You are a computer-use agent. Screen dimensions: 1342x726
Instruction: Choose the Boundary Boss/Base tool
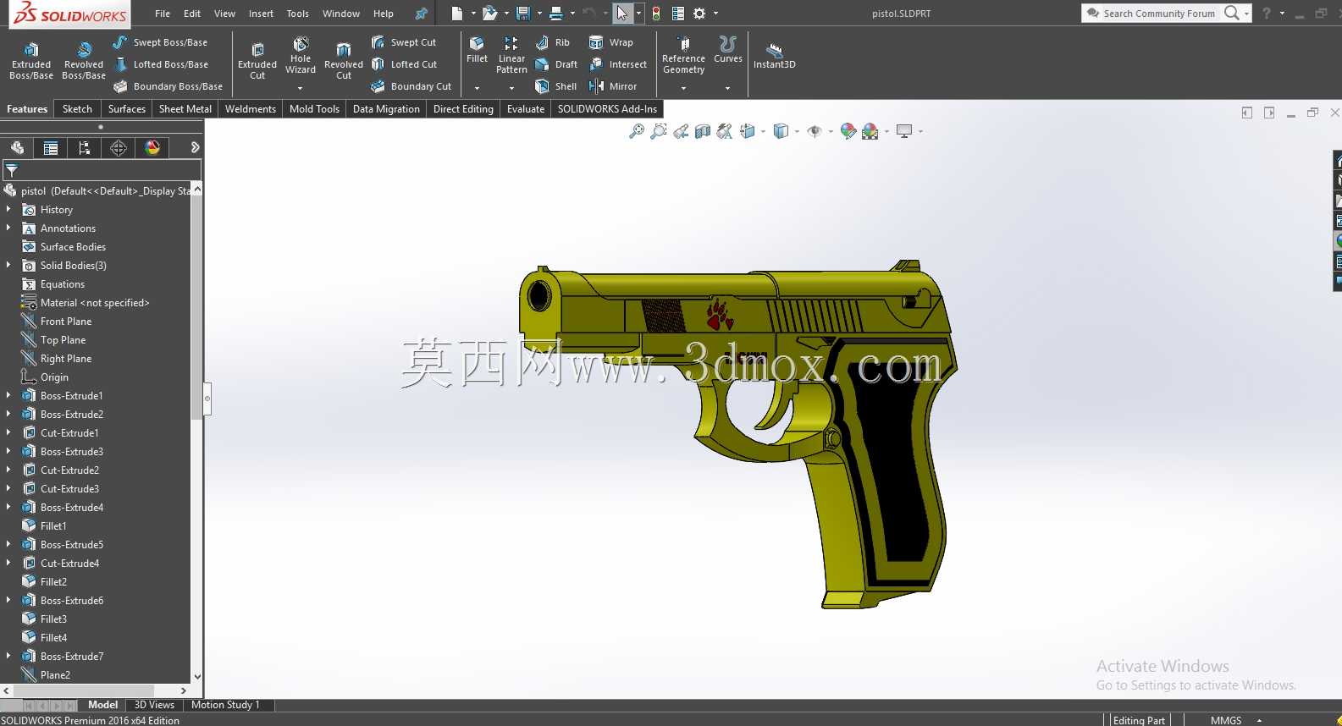click(x=168, y=86)
